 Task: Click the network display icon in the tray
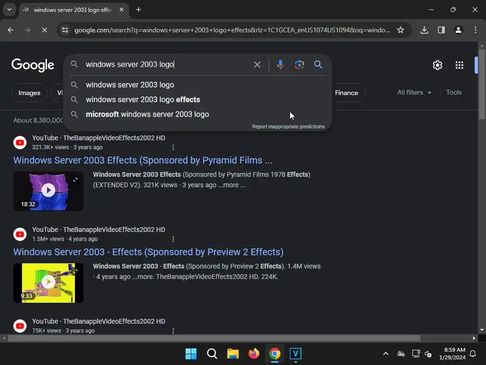pyautogui.click(x=416, y=354)
